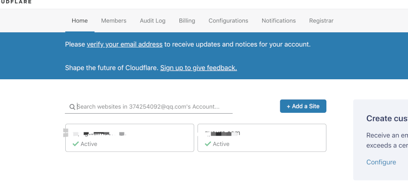Click the Add a Site button
The height and width of the screenshot is (190, 408).
tap(303, 106)
